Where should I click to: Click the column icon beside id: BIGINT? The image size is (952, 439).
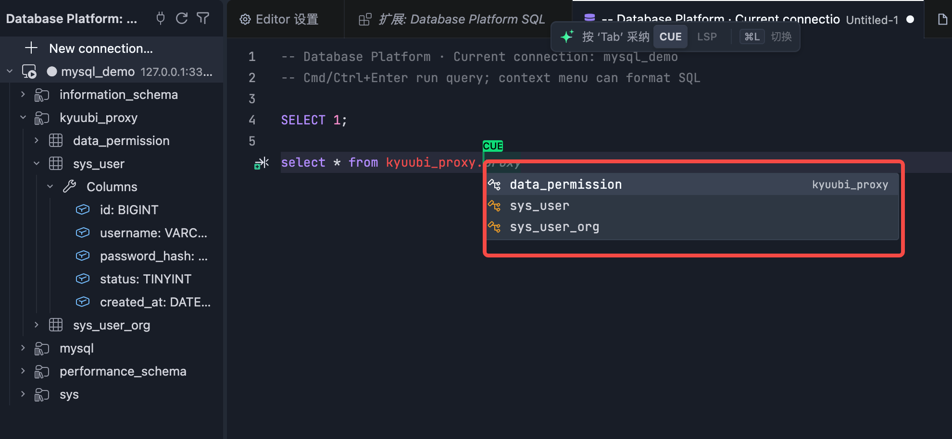(x=83, y=210)
